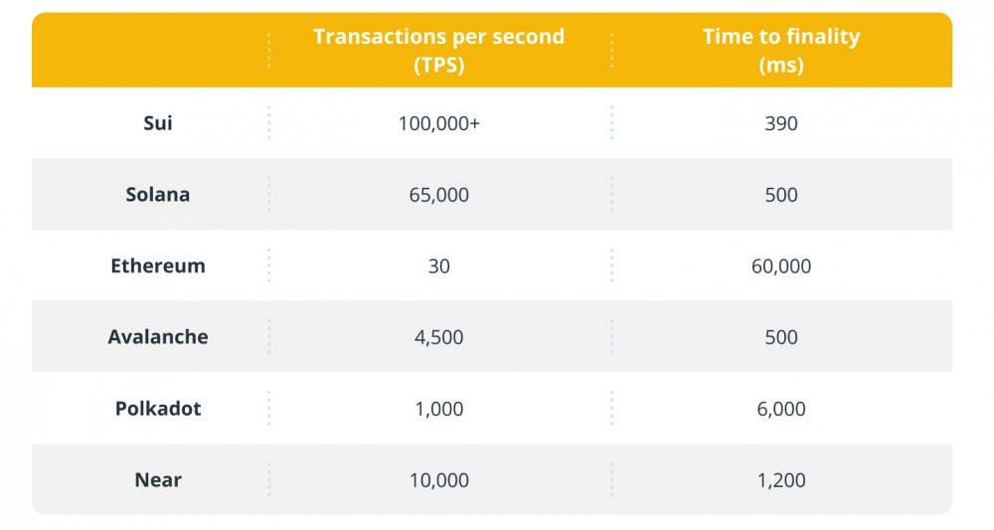The height and width of the screenshot is (530, 994).
Task: Click Sui's 100,000+ TPS value
Action: tap(438, 123)
